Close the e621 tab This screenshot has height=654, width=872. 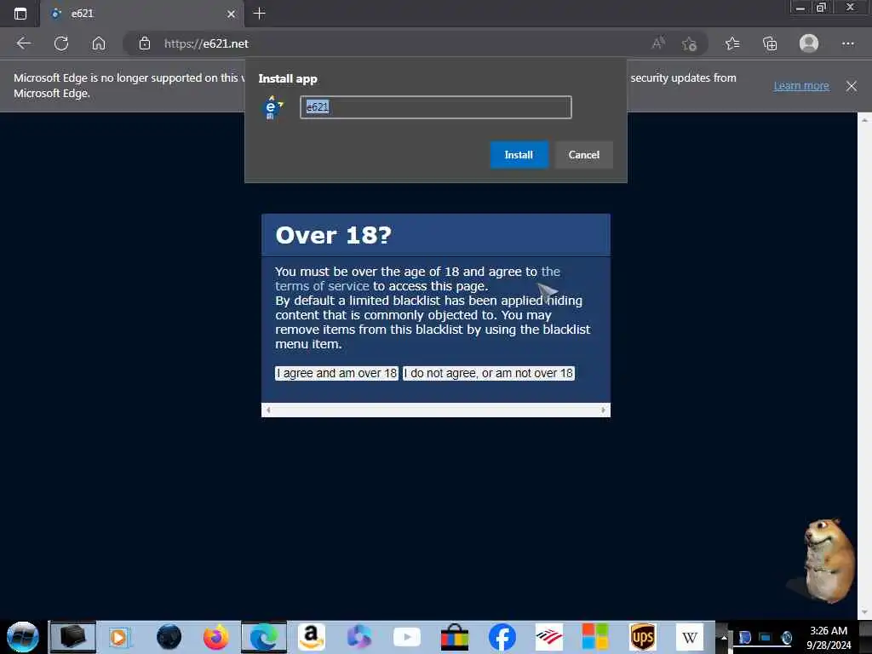(231, 14)
